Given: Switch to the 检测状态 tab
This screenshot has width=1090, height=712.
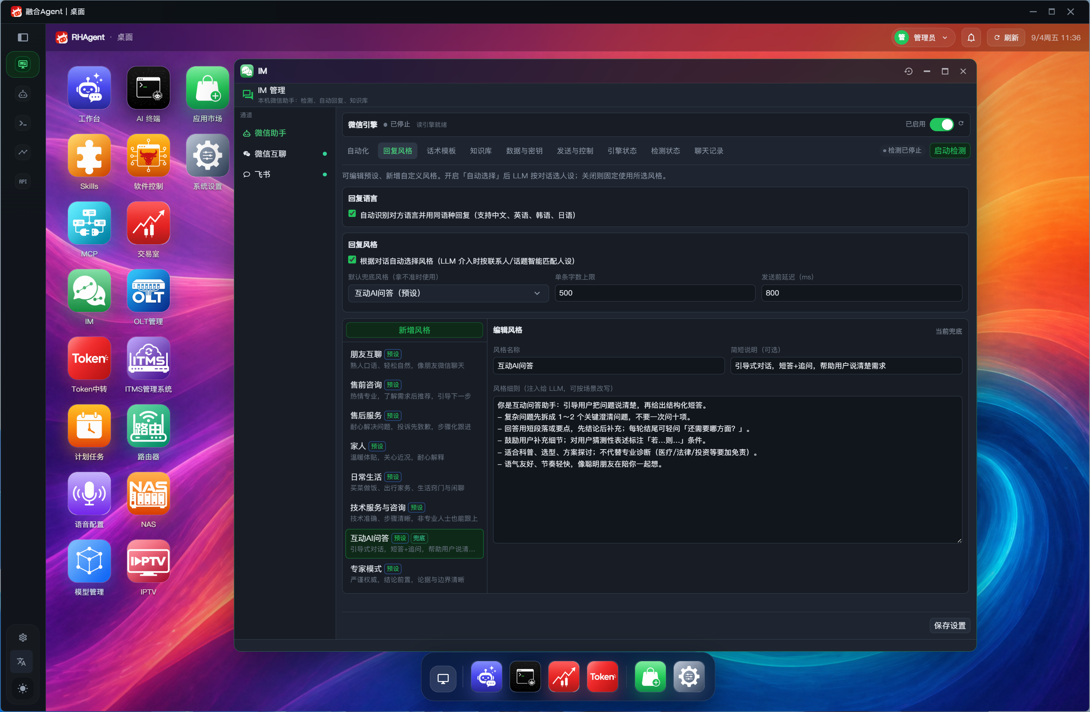Looking at the screenshot, I should point(665,151).
